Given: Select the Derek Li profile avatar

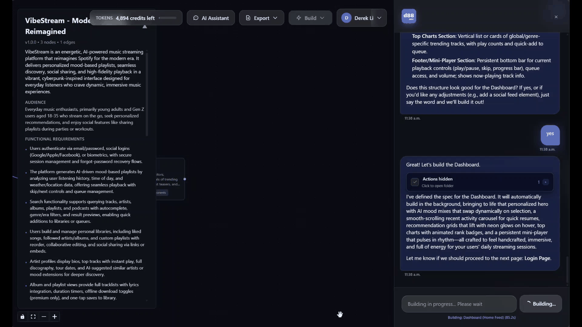Looking at the screenshot, I should click(x=346, y=18).
